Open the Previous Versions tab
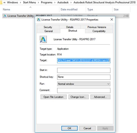 [x=97, y=27]
